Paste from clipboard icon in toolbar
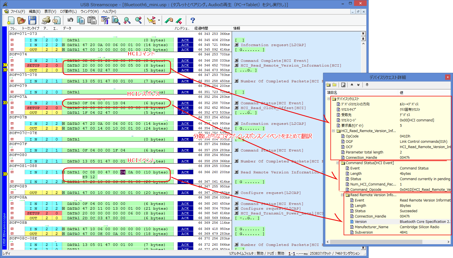 [x=92, y=21]
